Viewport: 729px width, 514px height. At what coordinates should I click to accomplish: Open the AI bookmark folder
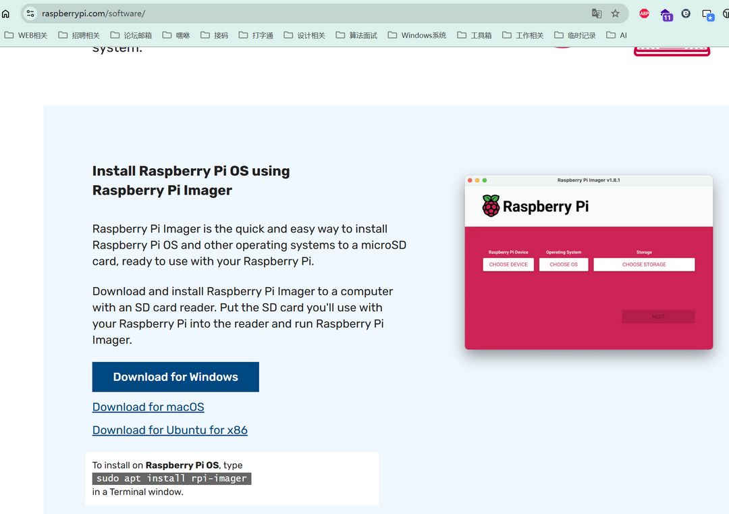click(x=616, y=35)
